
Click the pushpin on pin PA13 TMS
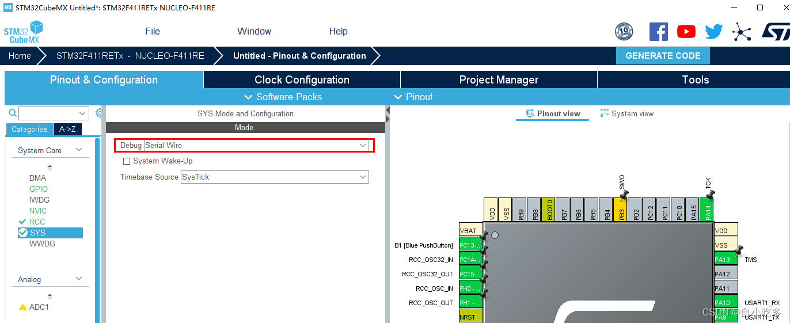click(738, 250)
